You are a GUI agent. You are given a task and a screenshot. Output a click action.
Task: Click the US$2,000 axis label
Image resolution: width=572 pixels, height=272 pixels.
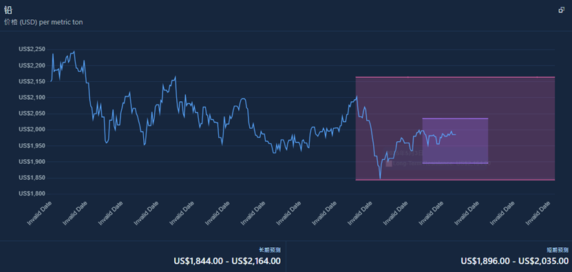click(32, 129)
